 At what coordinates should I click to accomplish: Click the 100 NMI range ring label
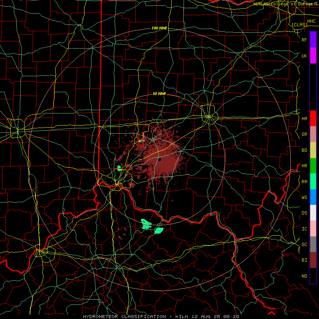[x=159, y=28]
